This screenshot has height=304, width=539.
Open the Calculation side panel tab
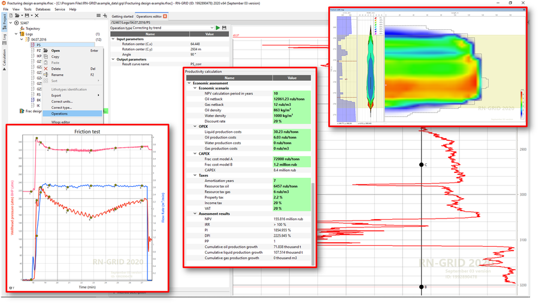click(4, 59)
